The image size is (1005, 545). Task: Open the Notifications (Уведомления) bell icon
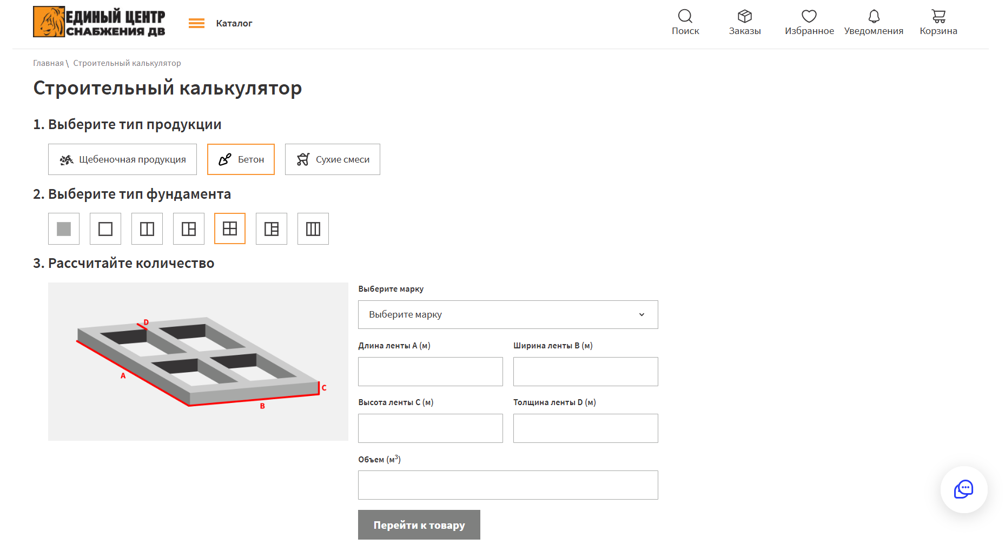point(873,17)
